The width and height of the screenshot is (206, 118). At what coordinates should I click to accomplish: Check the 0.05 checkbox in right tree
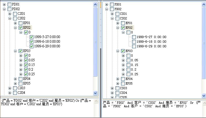128,60
